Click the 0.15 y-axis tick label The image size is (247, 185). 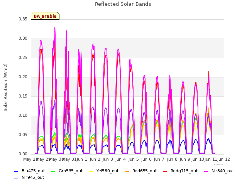(23, 96)
